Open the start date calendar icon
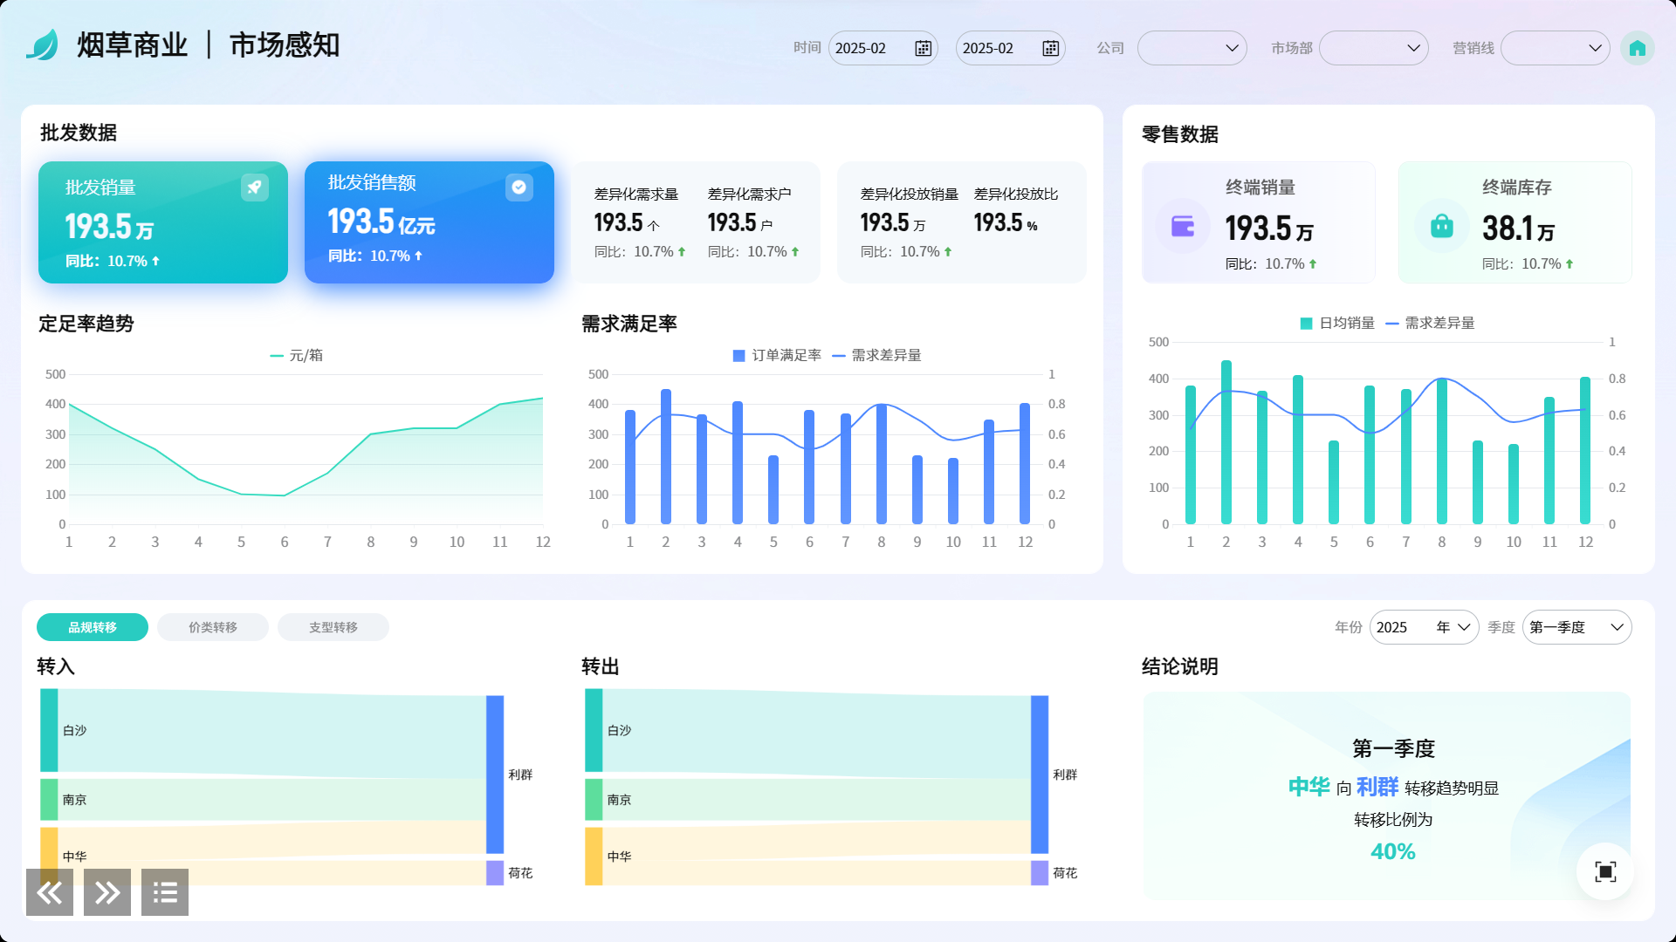This screenshot has width=1676, height=942. tap(923, 48)
